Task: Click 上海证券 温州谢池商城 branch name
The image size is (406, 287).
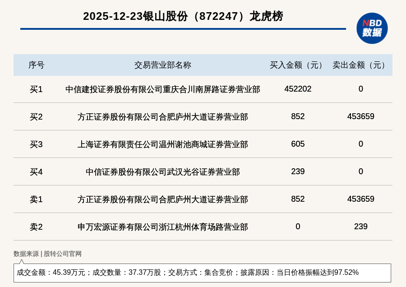Action: click(162, 144)
